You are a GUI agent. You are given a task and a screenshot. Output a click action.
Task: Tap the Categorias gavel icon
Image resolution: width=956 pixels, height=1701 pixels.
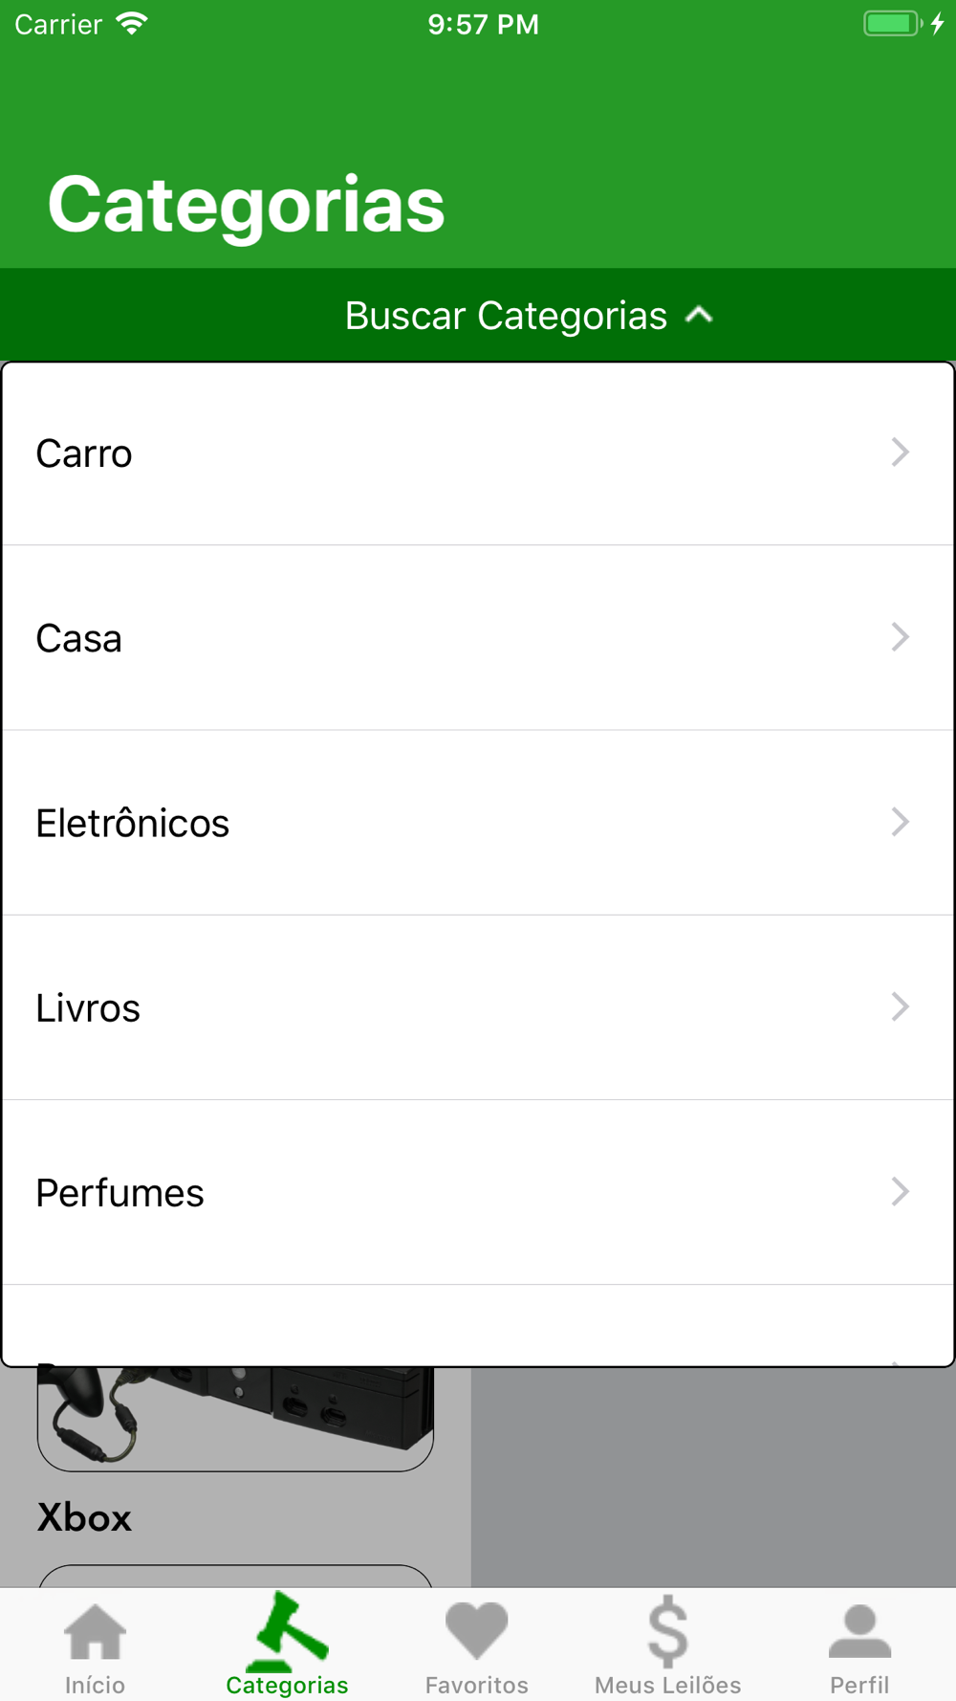coord(287,1630)
